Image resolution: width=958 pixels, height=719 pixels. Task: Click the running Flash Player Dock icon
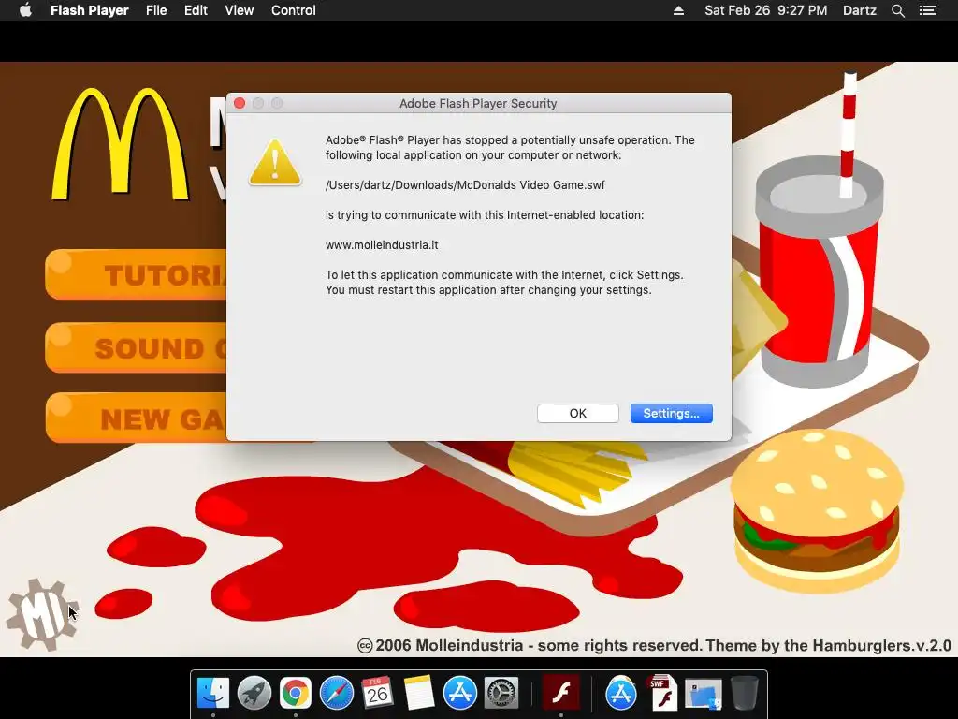point(561,694)
